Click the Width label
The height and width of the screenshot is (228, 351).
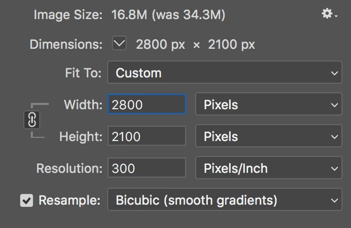click(x=83, y=104)
